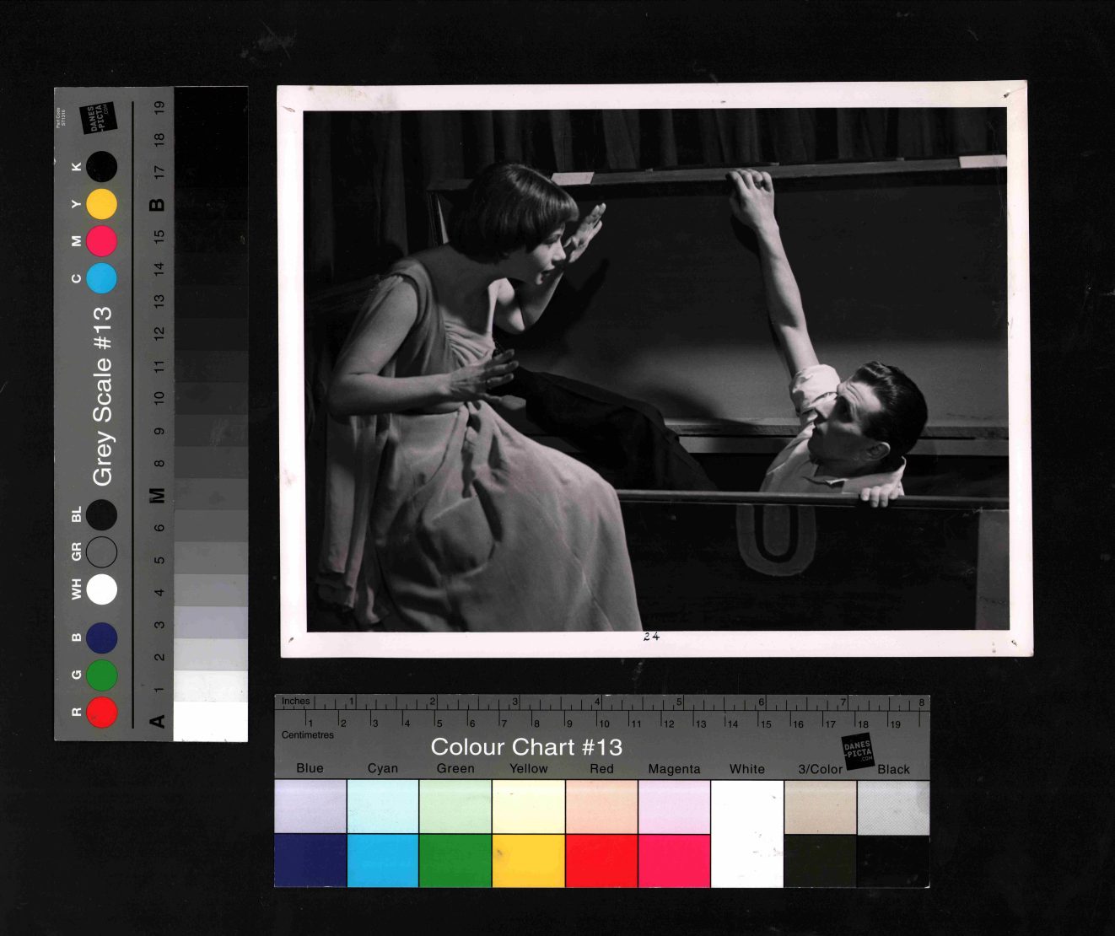This screenshot has width=1115, height=936.
Task: Click the Danes-Picta logo on the Colour Chart
Action: click(858, 750)
